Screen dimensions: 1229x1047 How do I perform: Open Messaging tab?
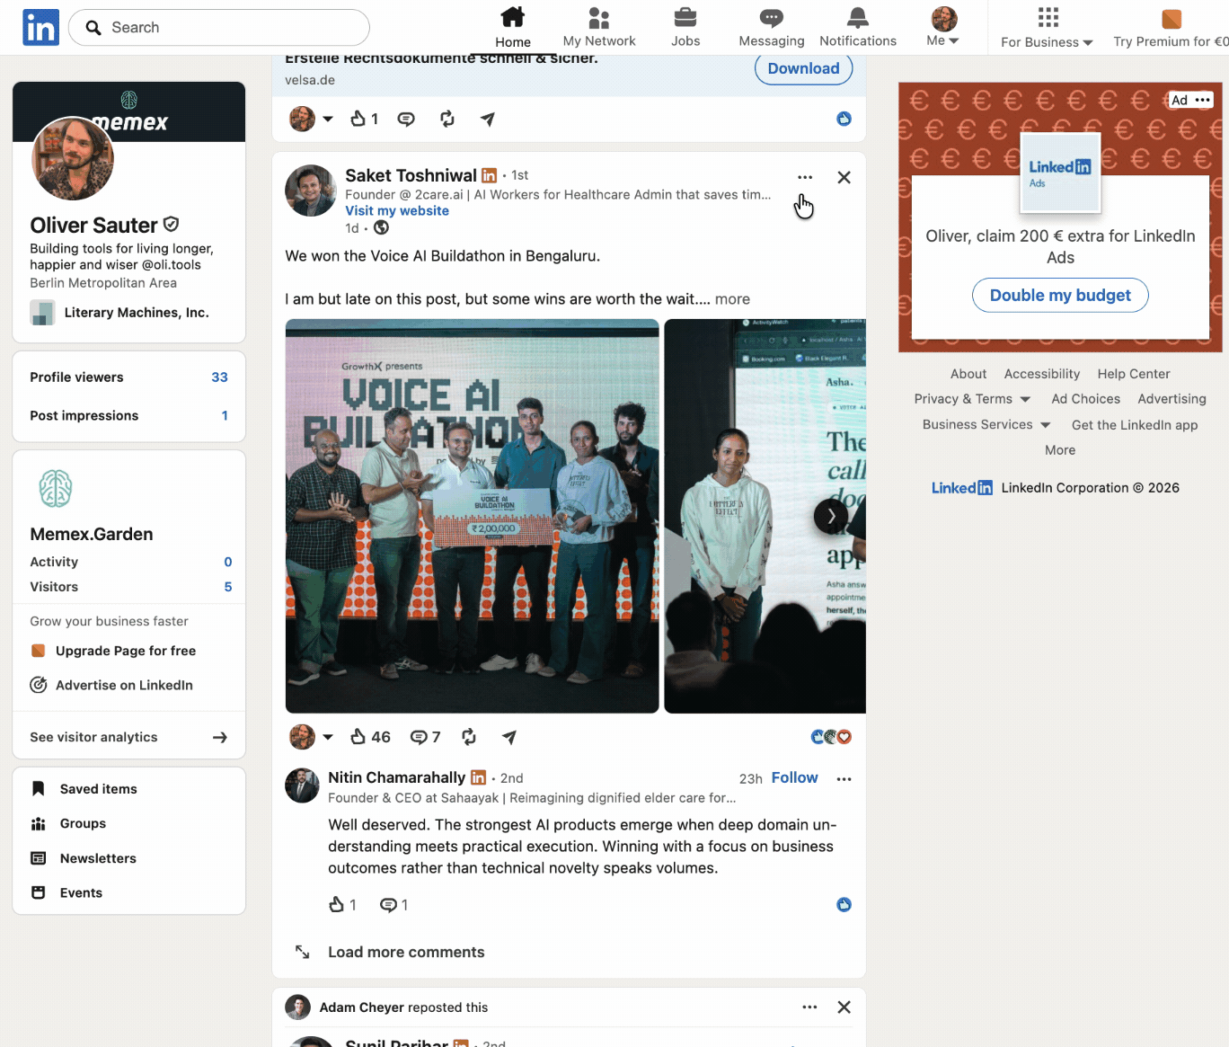pyautogui.click(x=772, y=28)
